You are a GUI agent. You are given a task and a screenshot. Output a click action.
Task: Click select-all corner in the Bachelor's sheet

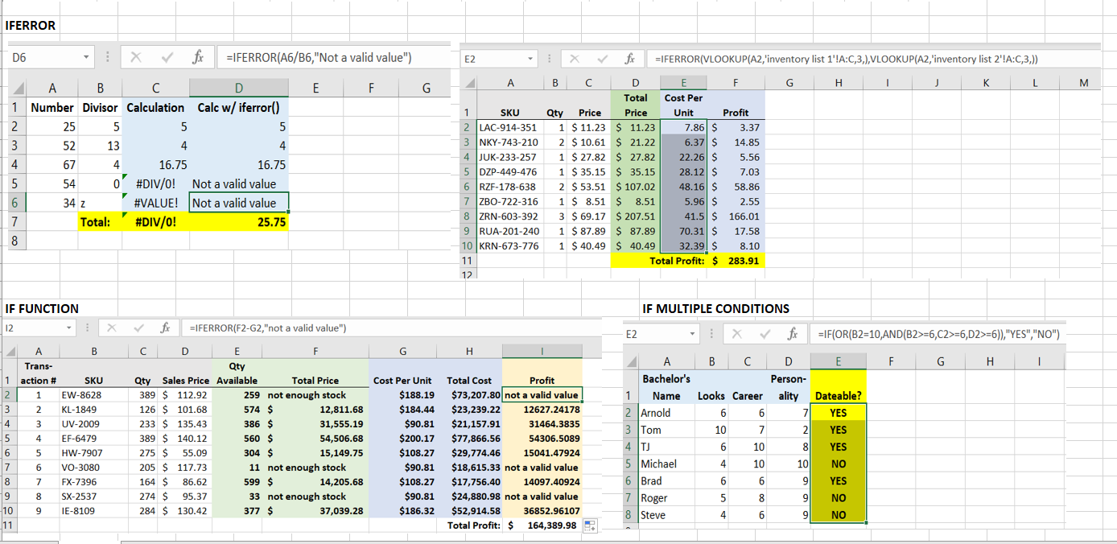point(630,363)
